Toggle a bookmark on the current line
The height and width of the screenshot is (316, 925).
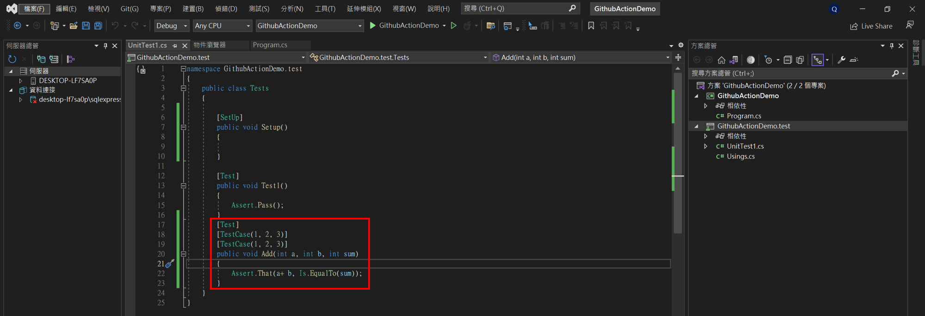[591, 26]
